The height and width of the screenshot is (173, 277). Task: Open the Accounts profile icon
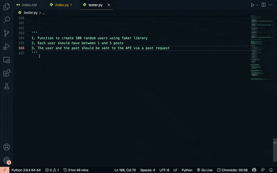[x=6, y=147]
